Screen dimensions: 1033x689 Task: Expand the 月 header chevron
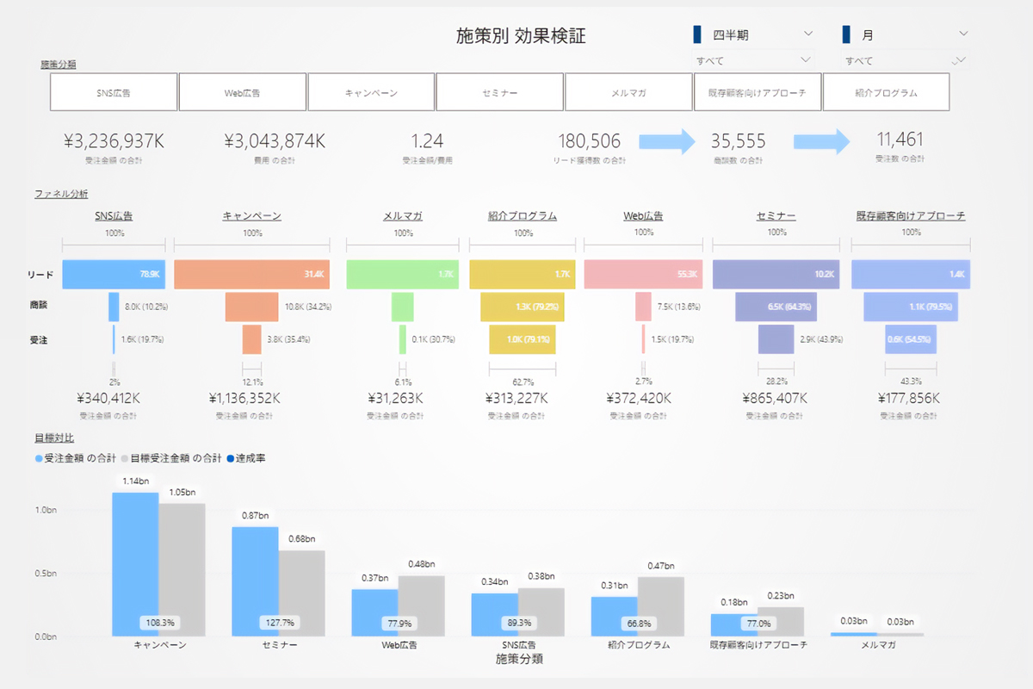962,34
